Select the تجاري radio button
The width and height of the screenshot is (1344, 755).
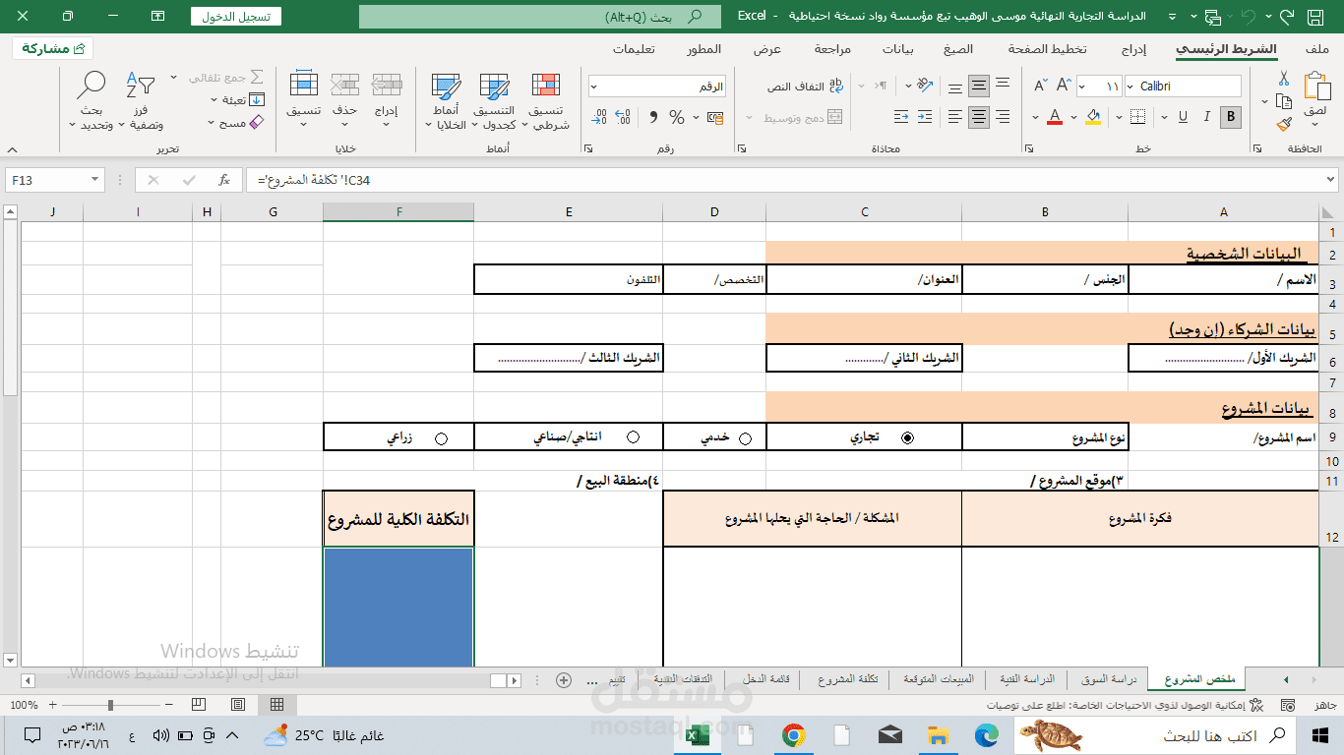tap(907, 438)
